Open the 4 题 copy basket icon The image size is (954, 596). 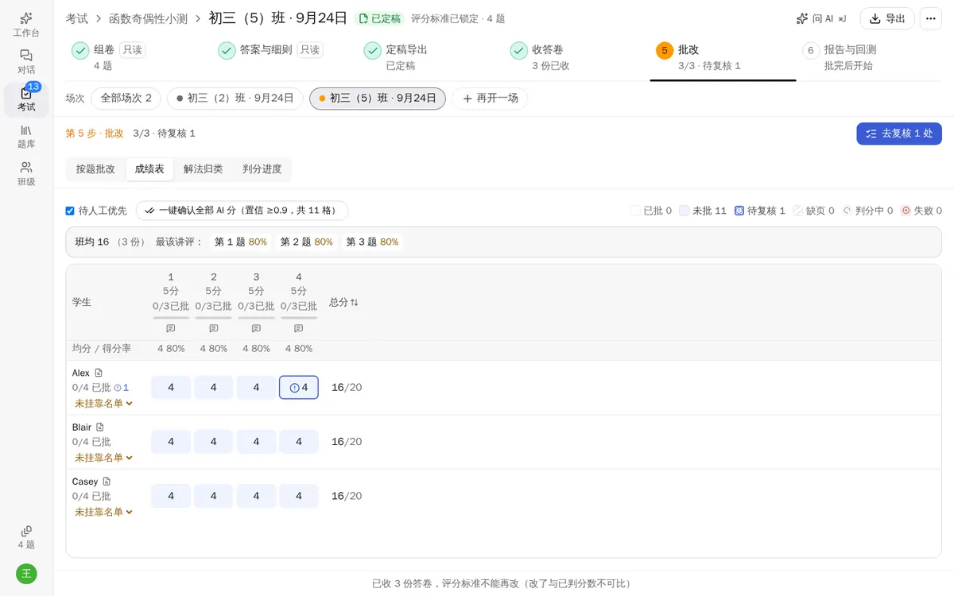point(26,537)
